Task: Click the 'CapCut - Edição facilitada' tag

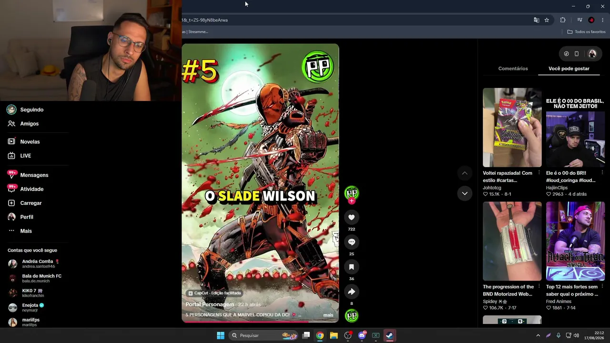Action: 214,293
